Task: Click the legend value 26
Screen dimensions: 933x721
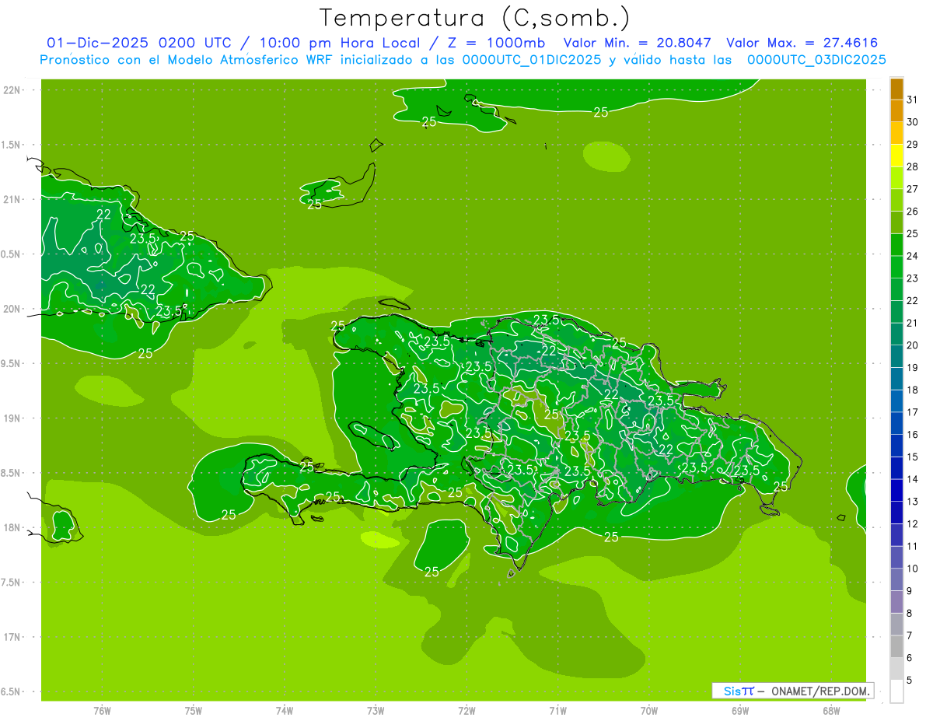Action: (x=913, y=211)
